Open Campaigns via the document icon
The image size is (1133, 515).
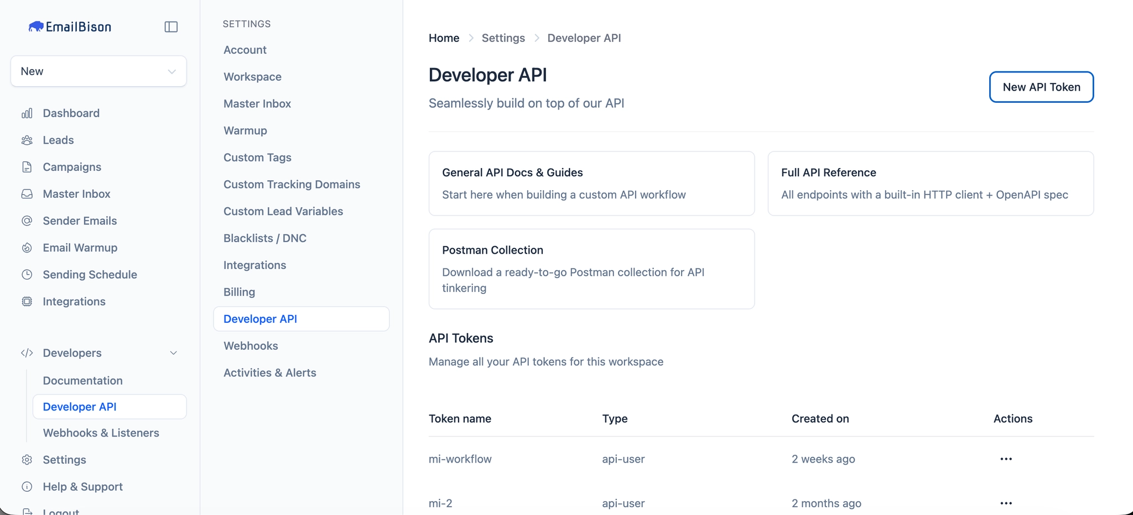[x=27, y=166]
